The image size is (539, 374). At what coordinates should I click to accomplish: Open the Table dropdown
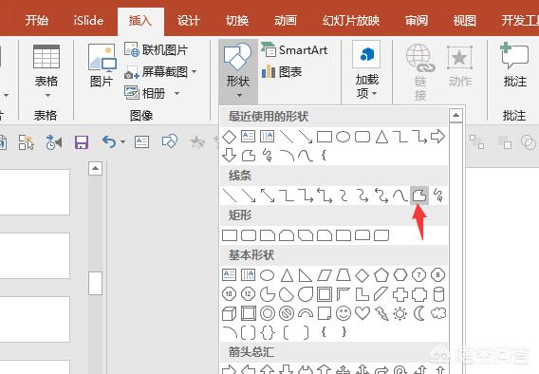click(x=46, y=70)
